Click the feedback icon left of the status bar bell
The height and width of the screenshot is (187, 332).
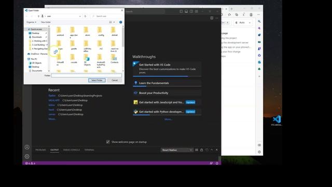(211, 163)
